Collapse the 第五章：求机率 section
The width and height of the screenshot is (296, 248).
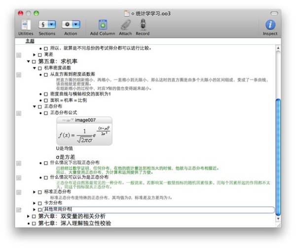(28, 62)
